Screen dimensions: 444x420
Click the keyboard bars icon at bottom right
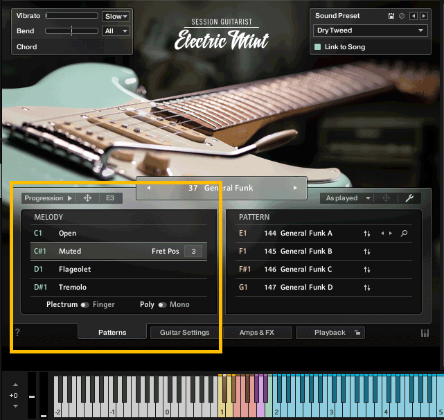pyautogui.click(x=425, y=333)
